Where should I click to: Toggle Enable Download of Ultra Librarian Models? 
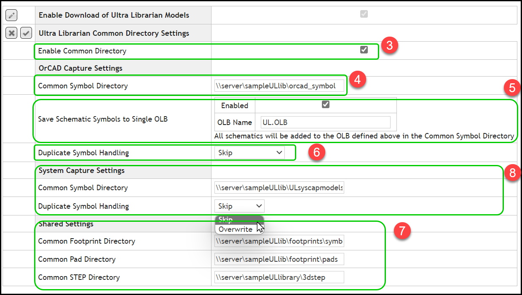tap(363, 14)
